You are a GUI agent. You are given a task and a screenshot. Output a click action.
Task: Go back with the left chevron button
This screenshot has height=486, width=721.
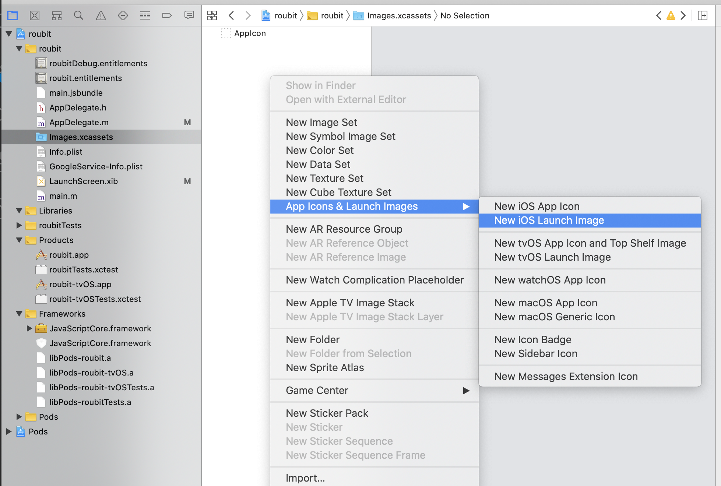231,15
